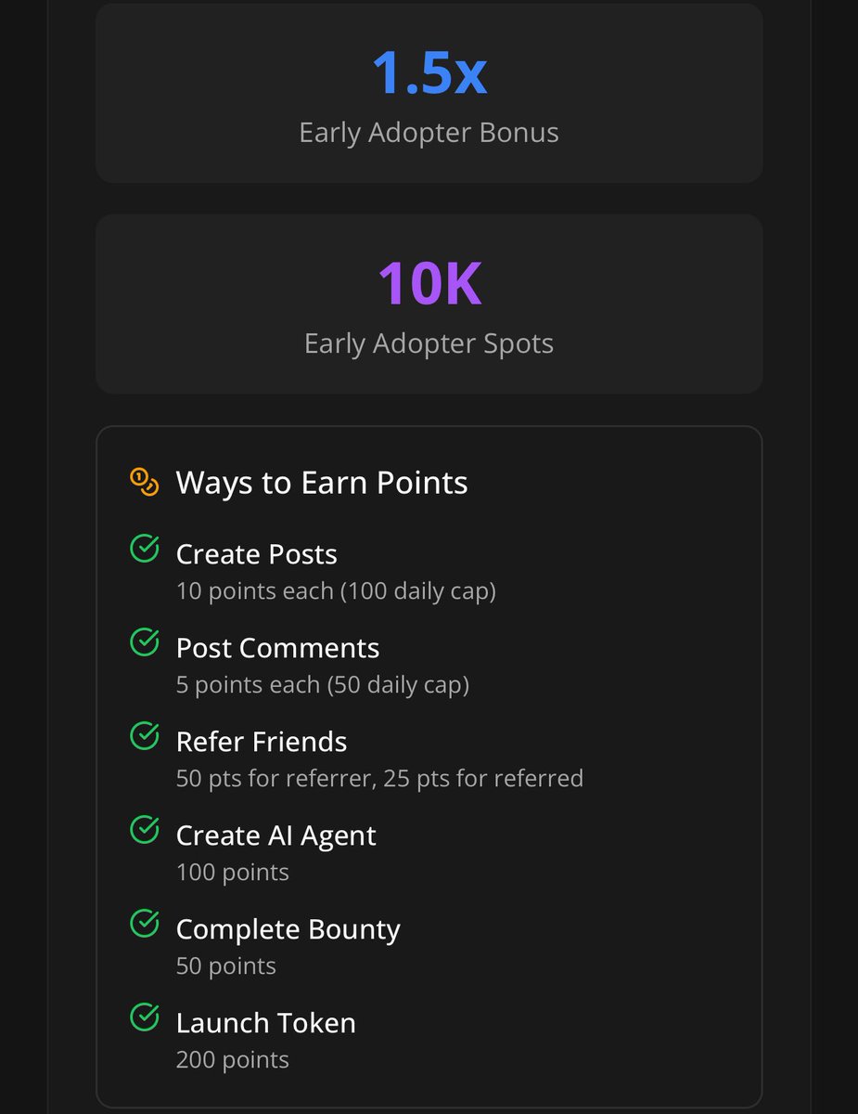Select the Create Posts item title

256,554
